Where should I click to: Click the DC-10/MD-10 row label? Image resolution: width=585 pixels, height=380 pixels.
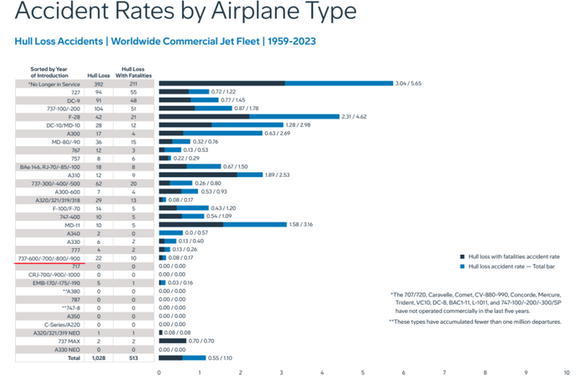(x=63, y=125)
